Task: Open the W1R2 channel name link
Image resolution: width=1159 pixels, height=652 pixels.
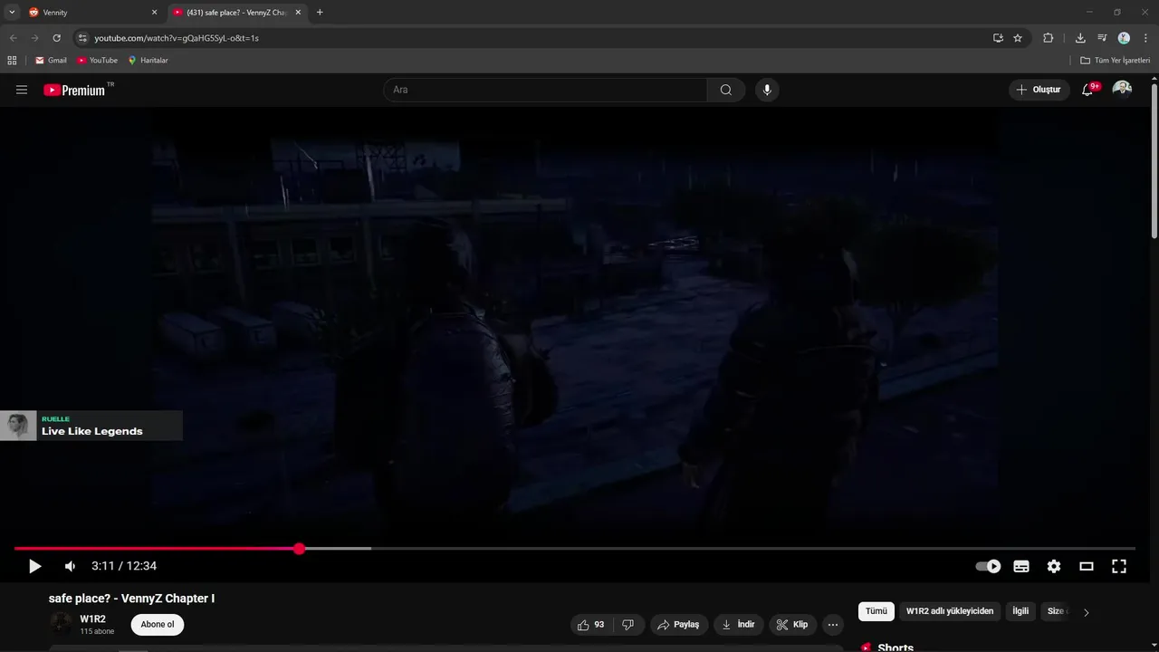Action: tap(92, 619)
